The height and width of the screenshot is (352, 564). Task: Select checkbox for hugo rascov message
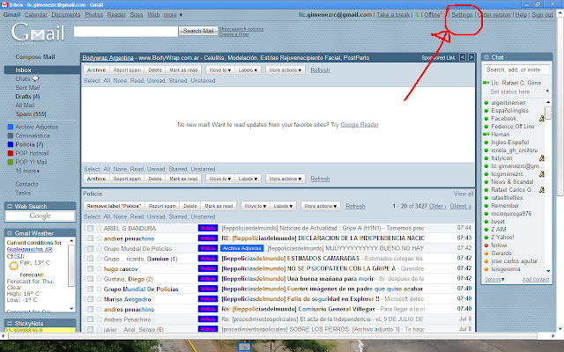click(90, 268)
